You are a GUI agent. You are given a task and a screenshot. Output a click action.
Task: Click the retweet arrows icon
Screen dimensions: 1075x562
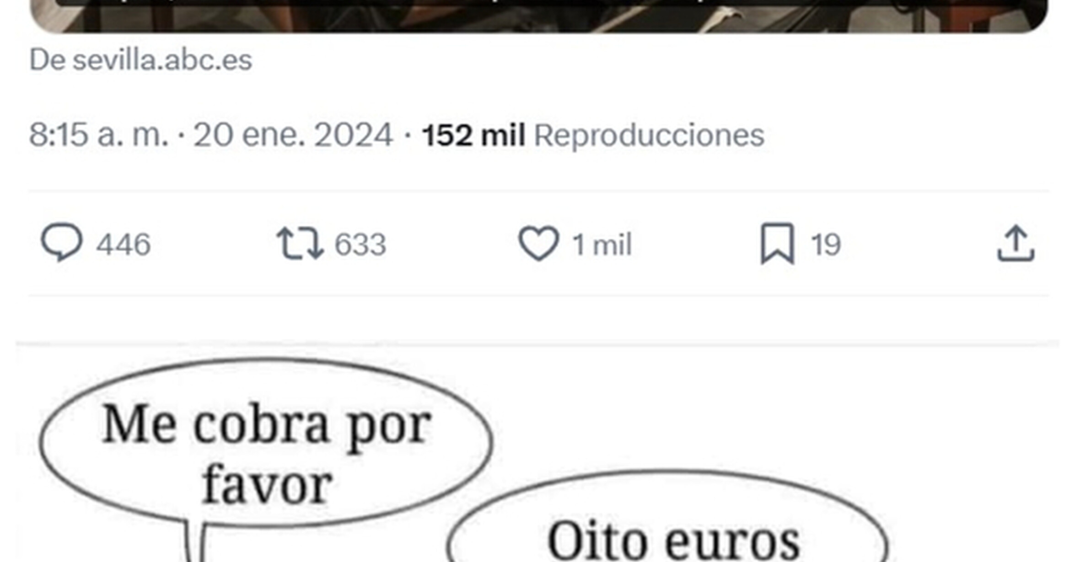(300, 244)
